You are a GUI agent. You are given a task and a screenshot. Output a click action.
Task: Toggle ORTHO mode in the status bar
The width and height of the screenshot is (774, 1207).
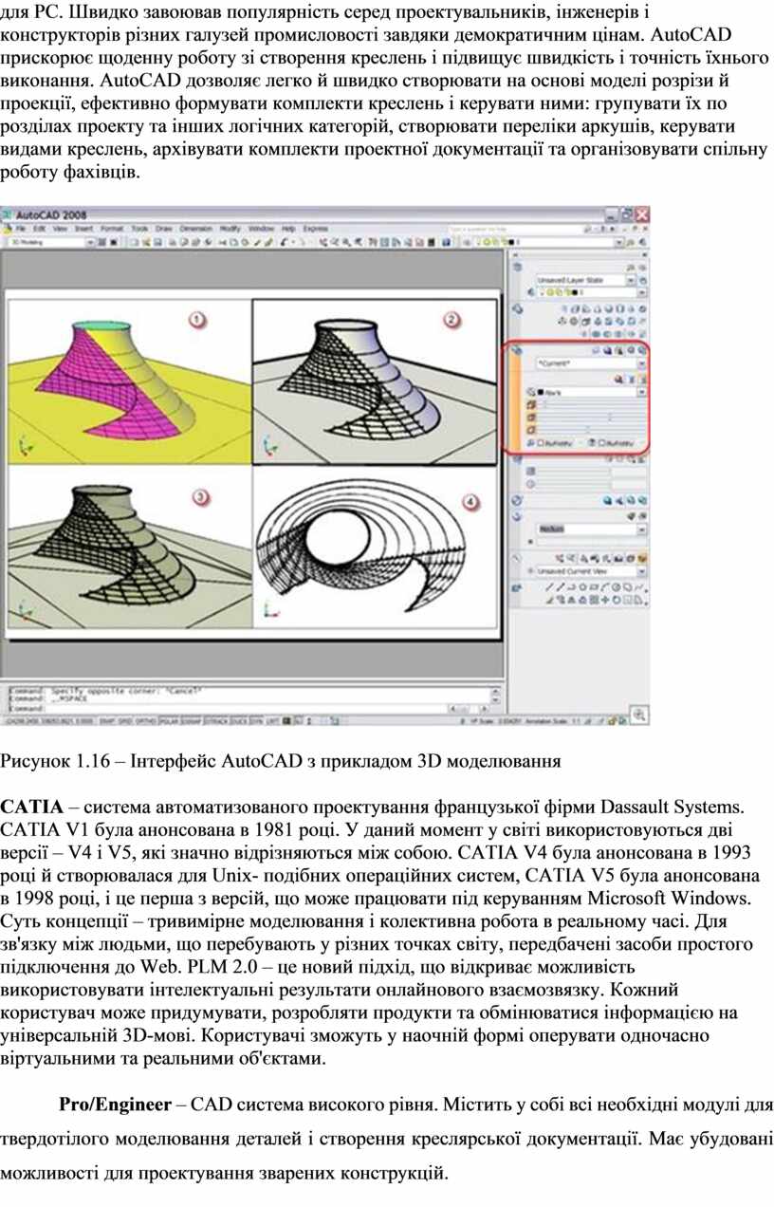point(146,721)
